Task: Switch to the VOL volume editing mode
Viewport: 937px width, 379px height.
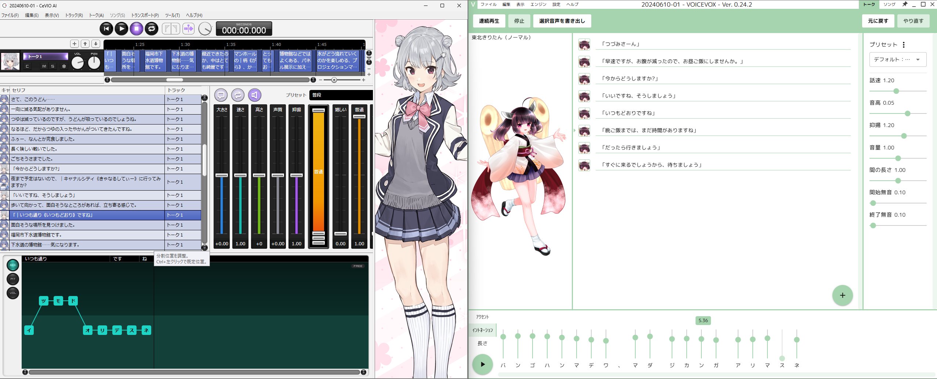Action: tap(13, 293)
